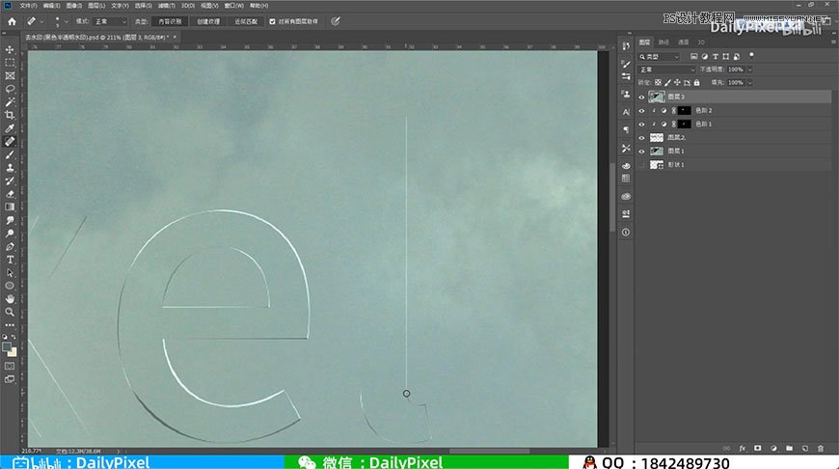
Task: Switch to the 路径 tab
Action: [663, 41]
